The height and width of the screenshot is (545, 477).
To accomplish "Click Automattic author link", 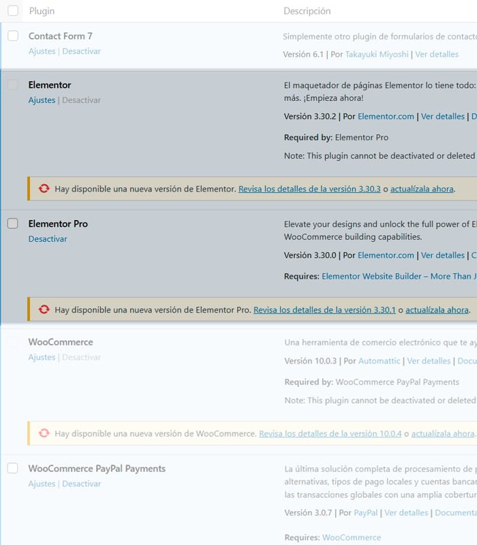I will coord(380,361).
